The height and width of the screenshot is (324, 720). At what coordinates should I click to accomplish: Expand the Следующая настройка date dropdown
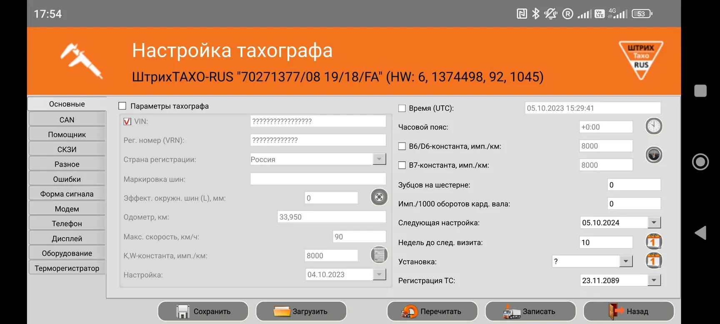click(x=654, y=222)
